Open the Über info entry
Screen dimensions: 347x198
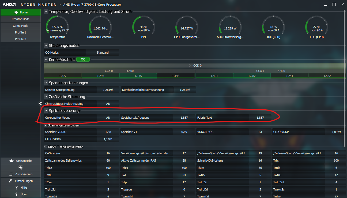pyautogui.click(x=21, y=194)
